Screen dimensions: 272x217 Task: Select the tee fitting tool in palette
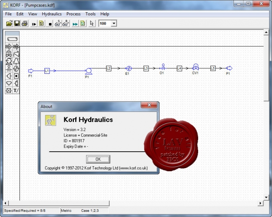coord(9,83)
